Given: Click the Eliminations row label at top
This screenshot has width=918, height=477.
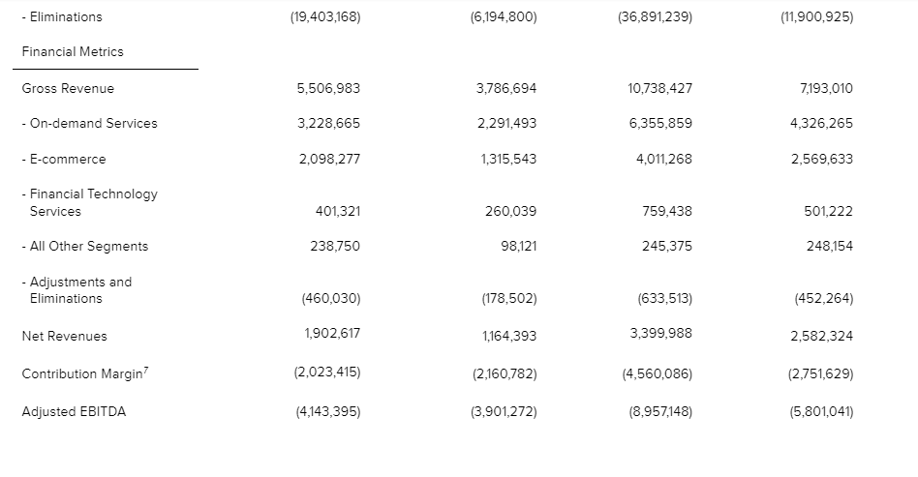Looking at the screenshot, I should click(62, 17).
